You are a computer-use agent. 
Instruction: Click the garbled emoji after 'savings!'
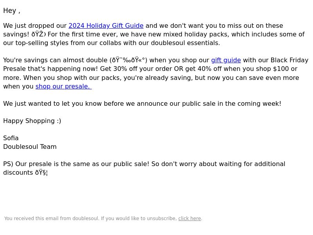point(38,34)
